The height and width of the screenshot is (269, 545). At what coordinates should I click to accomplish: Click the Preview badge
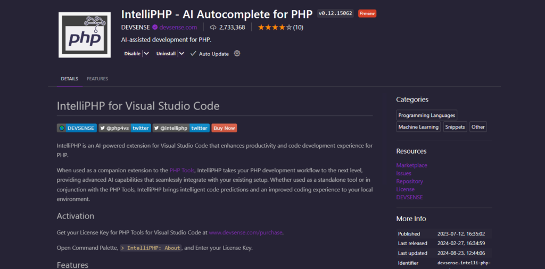[367, 13]
